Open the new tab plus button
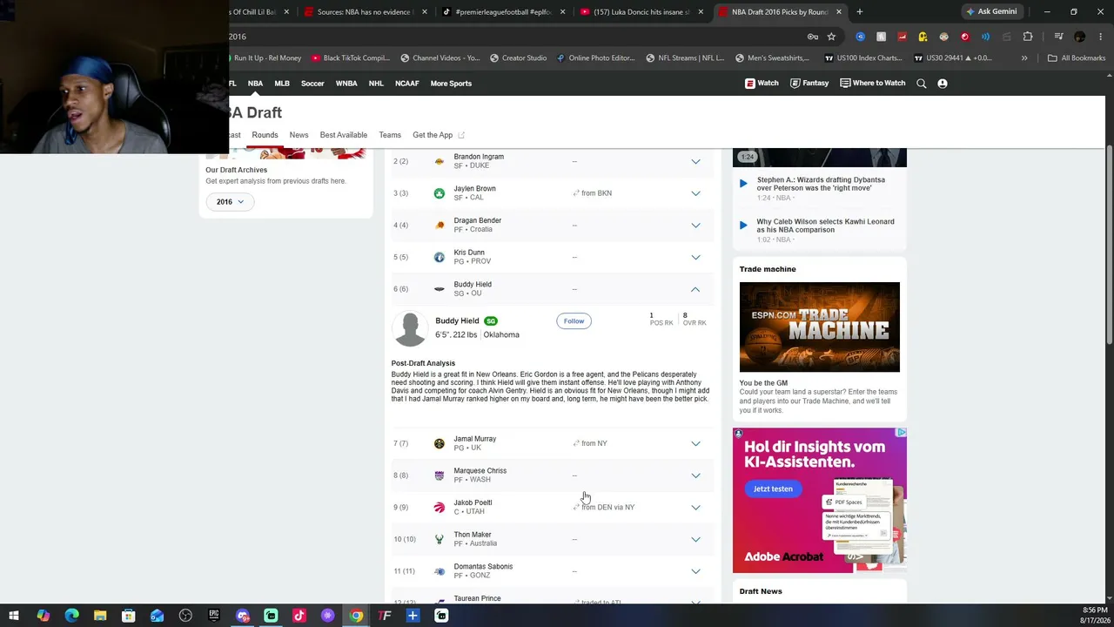This screenshot has height=627, width=1114. click(x=859, y=12)
